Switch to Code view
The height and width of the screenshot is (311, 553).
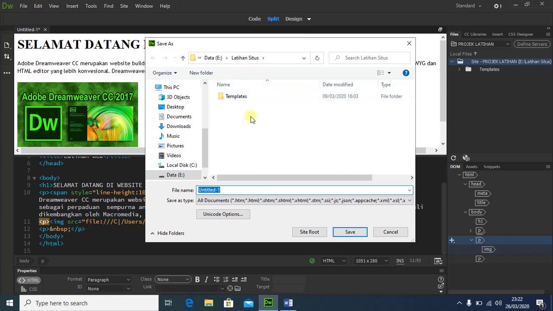[254, 19]
